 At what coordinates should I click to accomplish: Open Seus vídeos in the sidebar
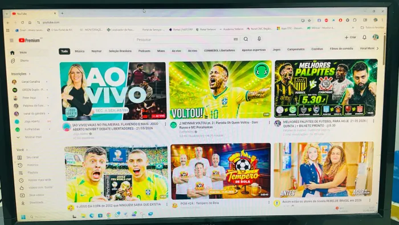pyautogui.click(x=35, y=195)
